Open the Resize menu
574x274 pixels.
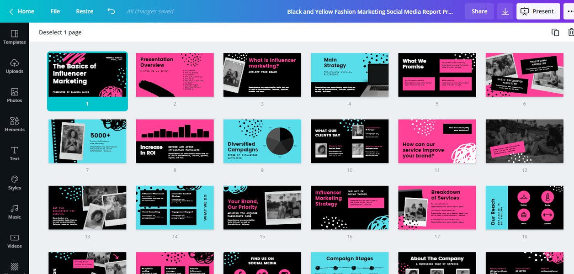pos(85,11)
